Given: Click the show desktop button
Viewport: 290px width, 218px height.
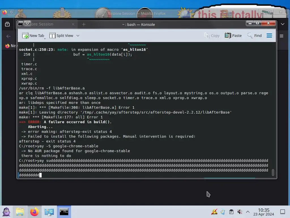Looking at the screenshot, I should click(x=283, y=212).
